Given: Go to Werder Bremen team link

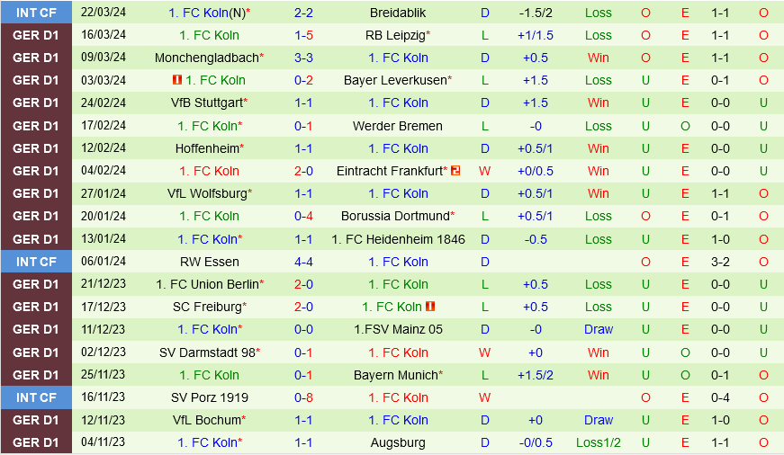Looking at the screenshot, I should [x=398, y=126].
